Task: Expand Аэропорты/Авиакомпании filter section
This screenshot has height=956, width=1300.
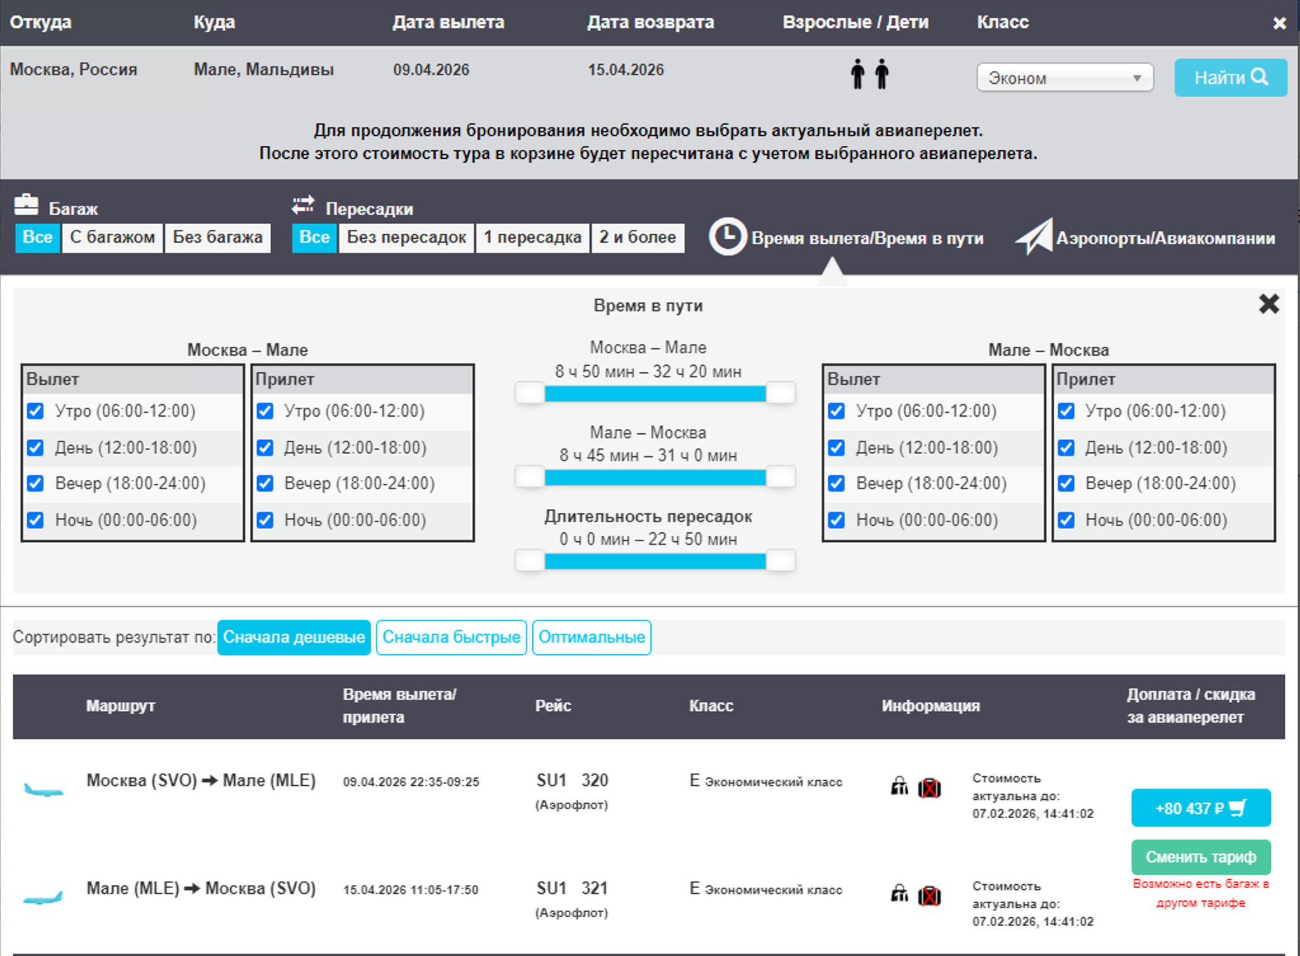Action: coord(1165,238)
